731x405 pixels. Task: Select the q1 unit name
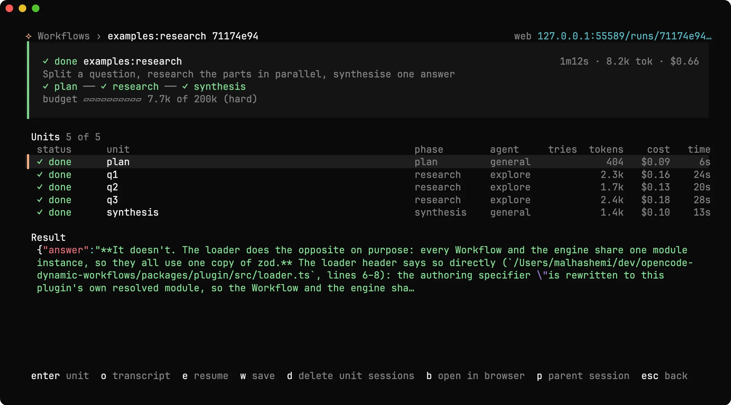point(112,175)
